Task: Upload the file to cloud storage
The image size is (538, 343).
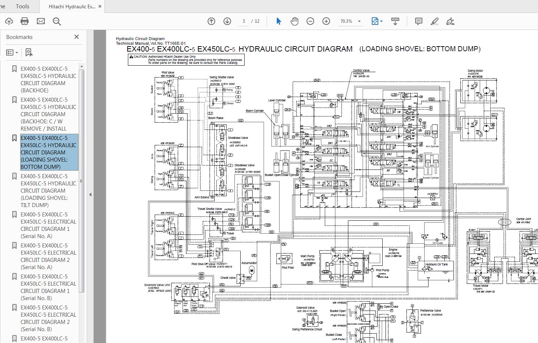Action: click(8, 21)
